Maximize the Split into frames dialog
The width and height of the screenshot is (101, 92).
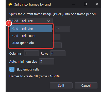pos(85,4)
